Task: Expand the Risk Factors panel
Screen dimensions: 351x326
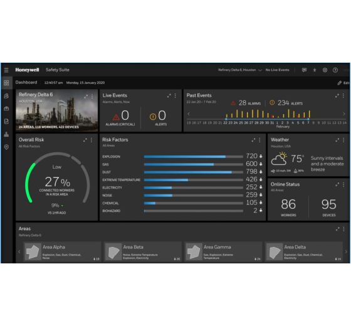Action: click(253, 140)
